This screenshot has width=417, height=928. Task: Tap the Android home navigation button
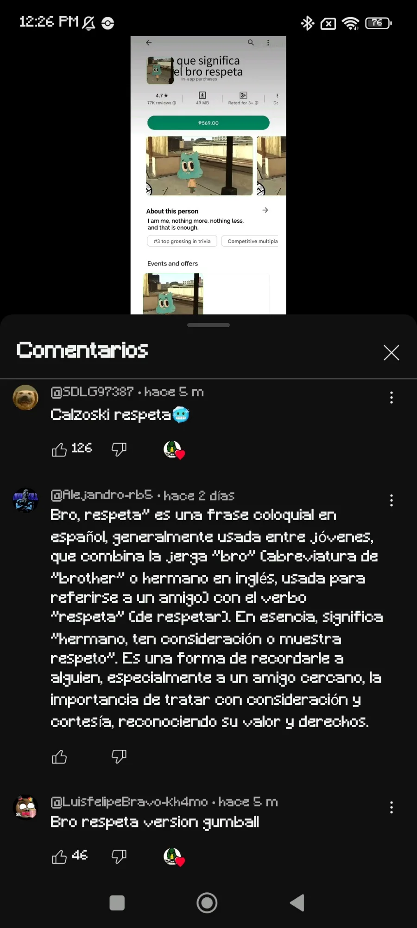coord(207,903)
